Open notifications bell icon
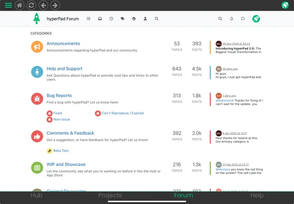This screenshot has width=294, height=204. point(232,19)
